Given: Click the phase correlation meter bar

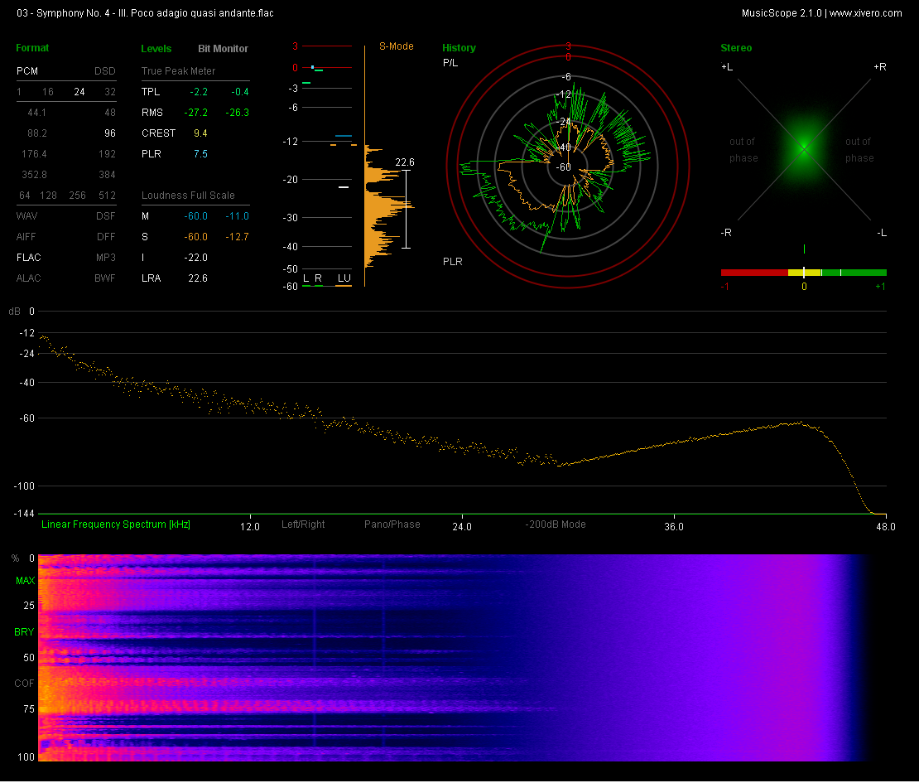Looking at the screenshot, I should click(x=803, y=272).
